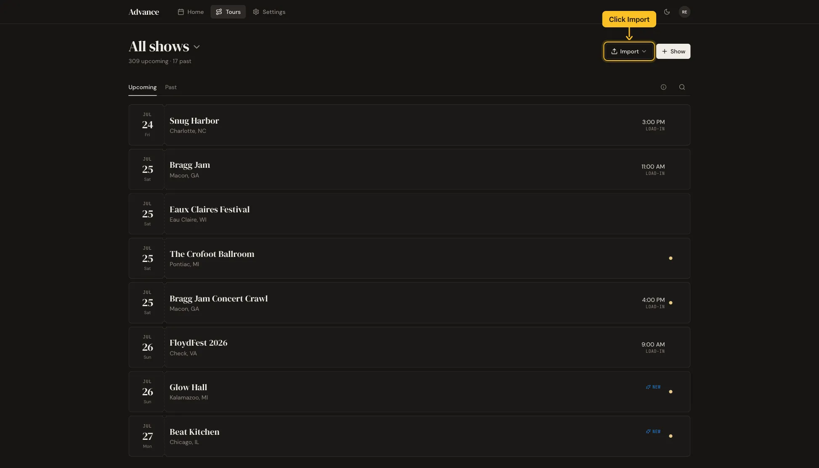
Task: Open the Bragg Jam Concert Crawl show
Action: (409, 303)
